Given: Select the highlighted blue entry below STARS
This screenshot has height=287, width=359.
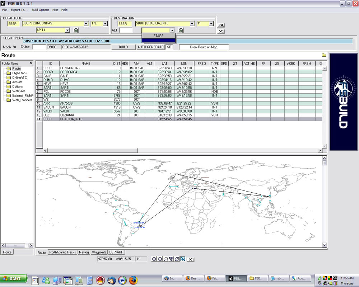Looking at the screenshot, I should [159, 41].
